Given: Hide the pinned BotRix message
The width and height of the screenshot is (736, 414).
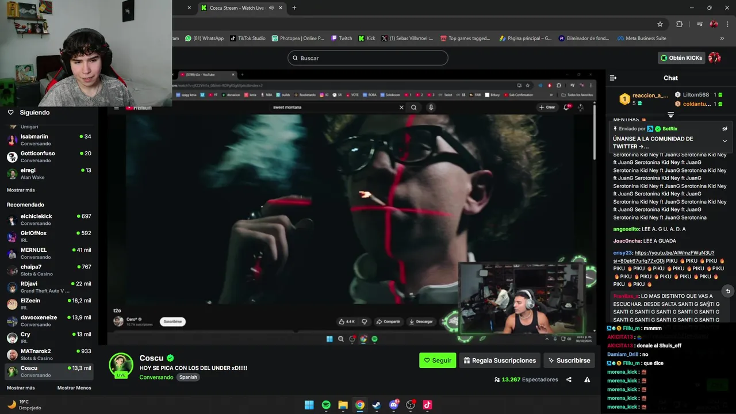Looking at the screenshot, I should (x=724, y=129).
